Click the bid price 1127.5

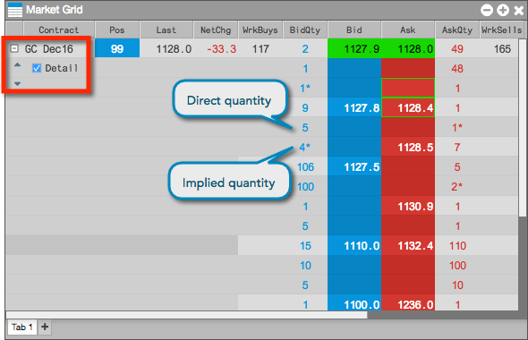pyautogui.click(x=354, y=166)
